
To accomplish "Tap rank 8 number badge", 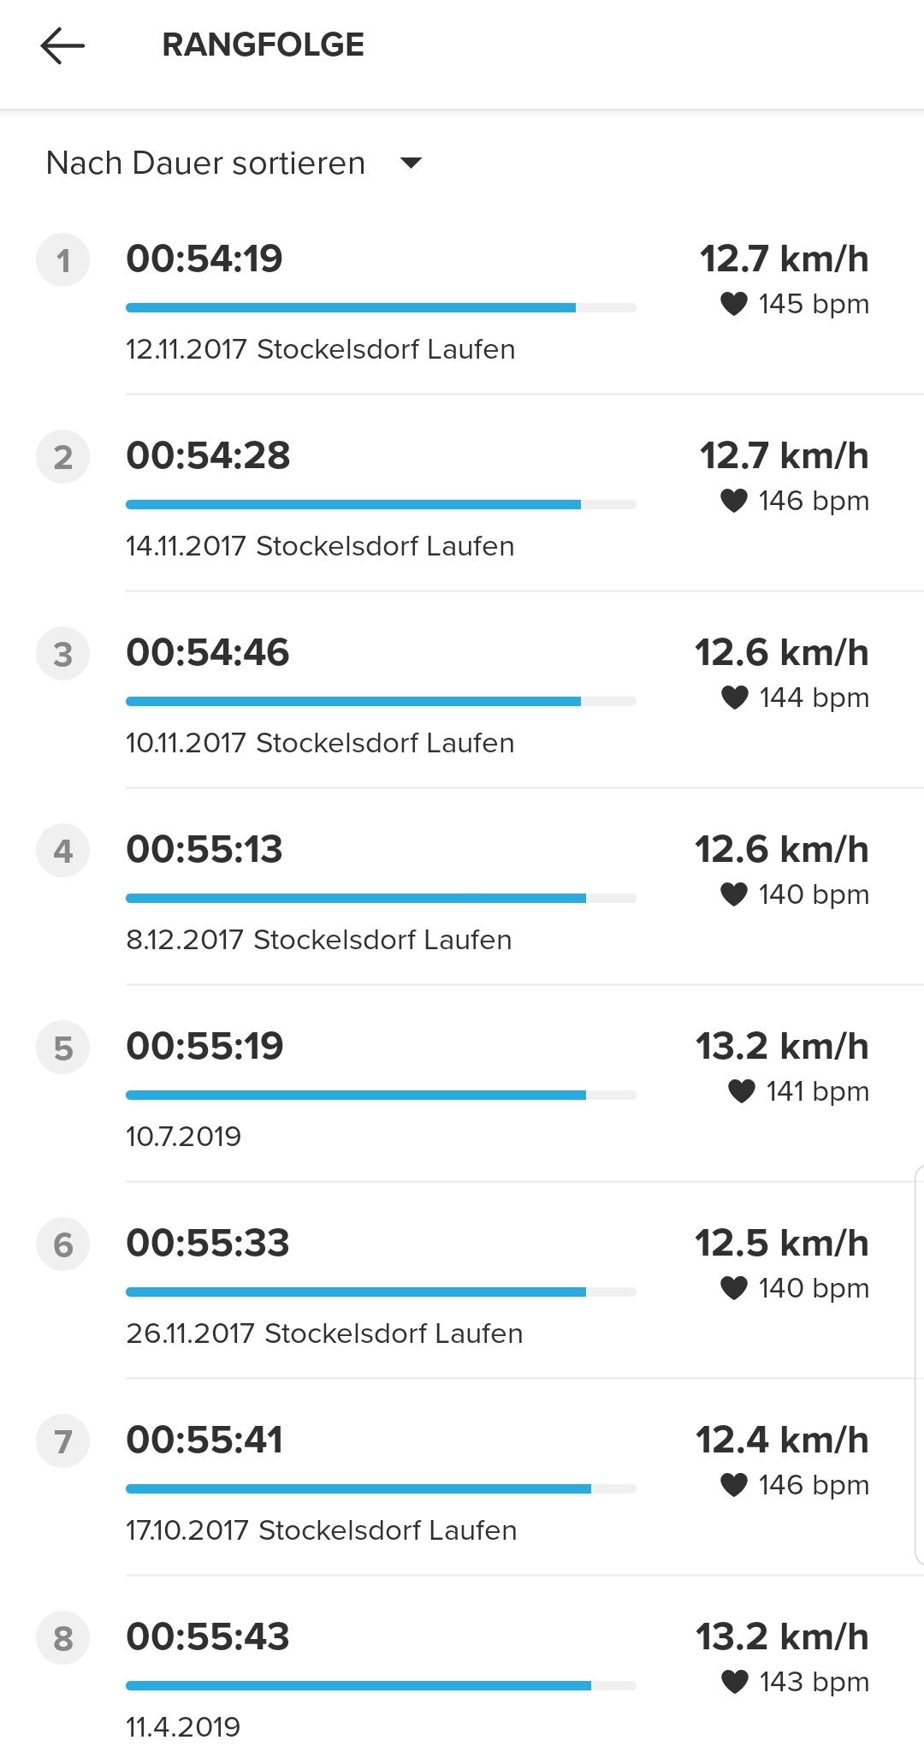I will (x=62, y=1638).
